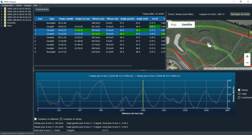The height and width of the screenshot is (135, 252).
Task: Switch the map to Map view
Action: tap(173, 25)
